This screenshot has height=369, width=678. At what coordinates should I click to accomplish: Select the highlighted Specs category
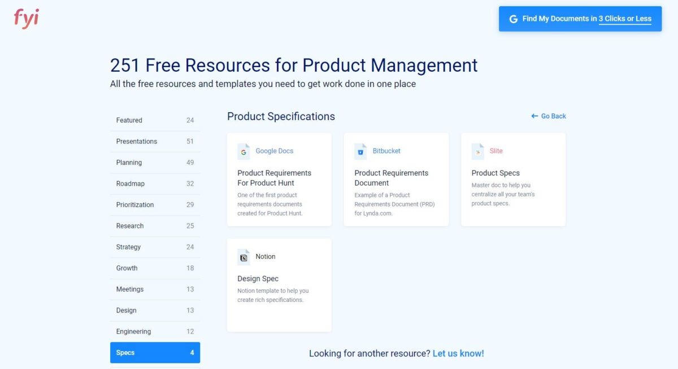155,353
